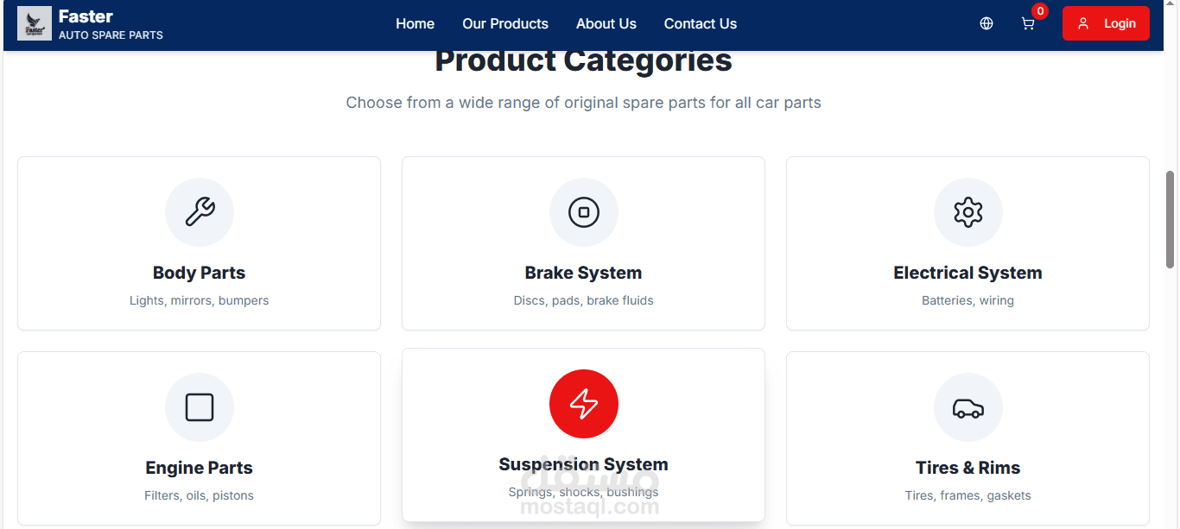The height and width of the screenshot is (529, 1180).
Task: Open the language globe selector
Action: (987, 23)
